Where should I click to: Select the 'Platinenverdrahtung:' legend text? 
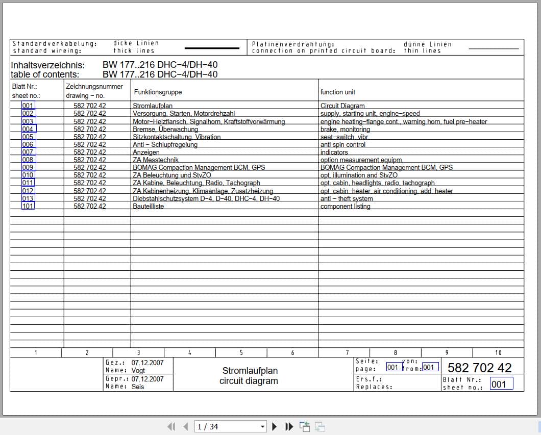pyautogui.click(x=293, y=44)
